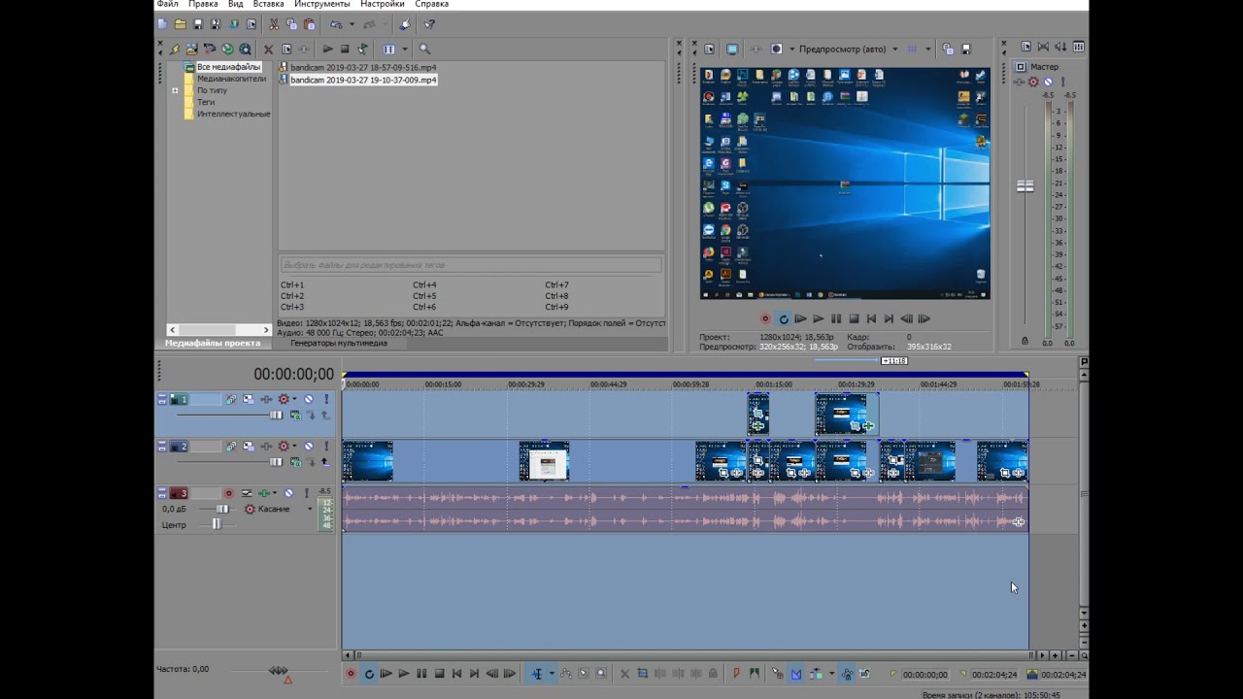Switch to Медиафайлы проекта tab
Image resolution: width=1243 pixels, height=699 pixels.
coord(212,343)
